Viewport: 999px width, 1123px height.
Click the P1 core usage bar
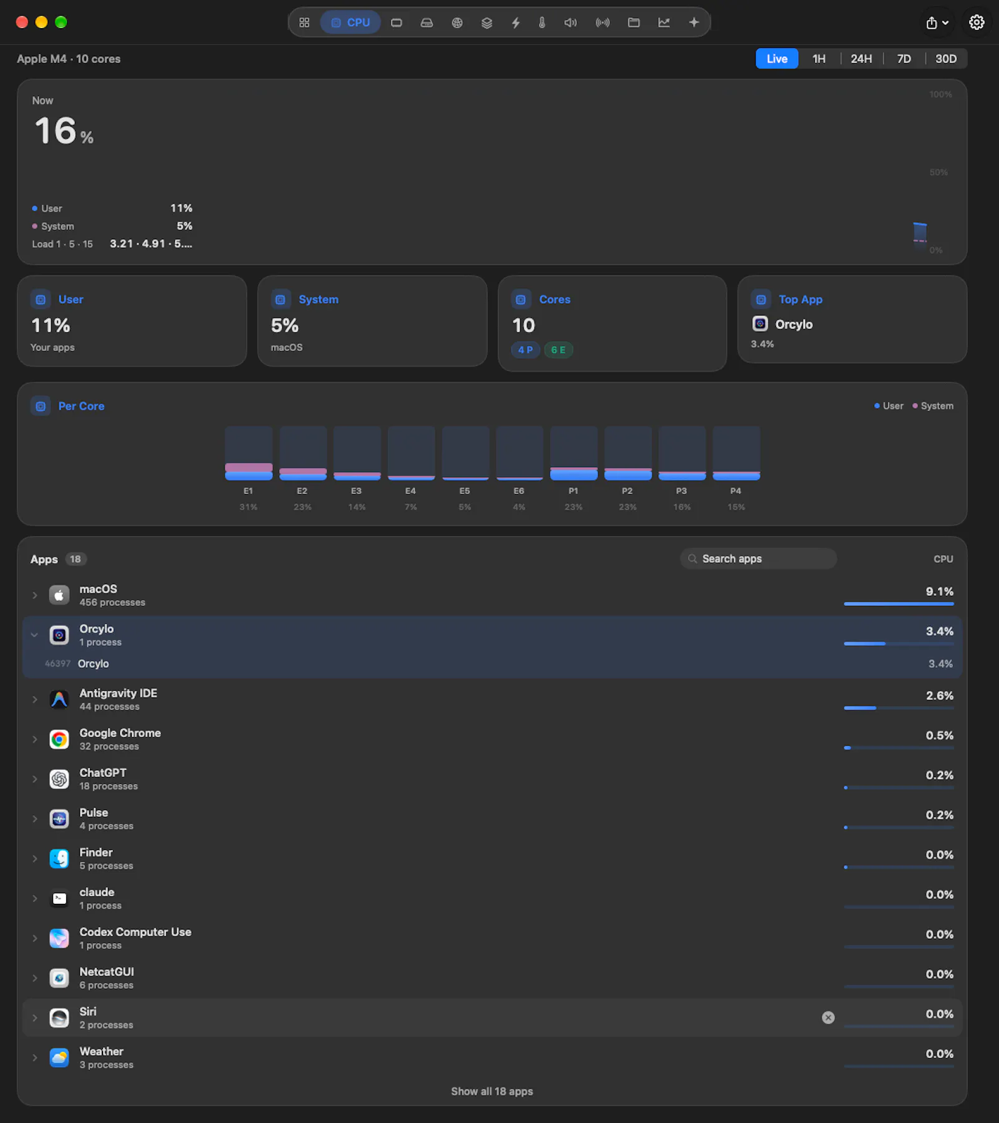point(574,453)
